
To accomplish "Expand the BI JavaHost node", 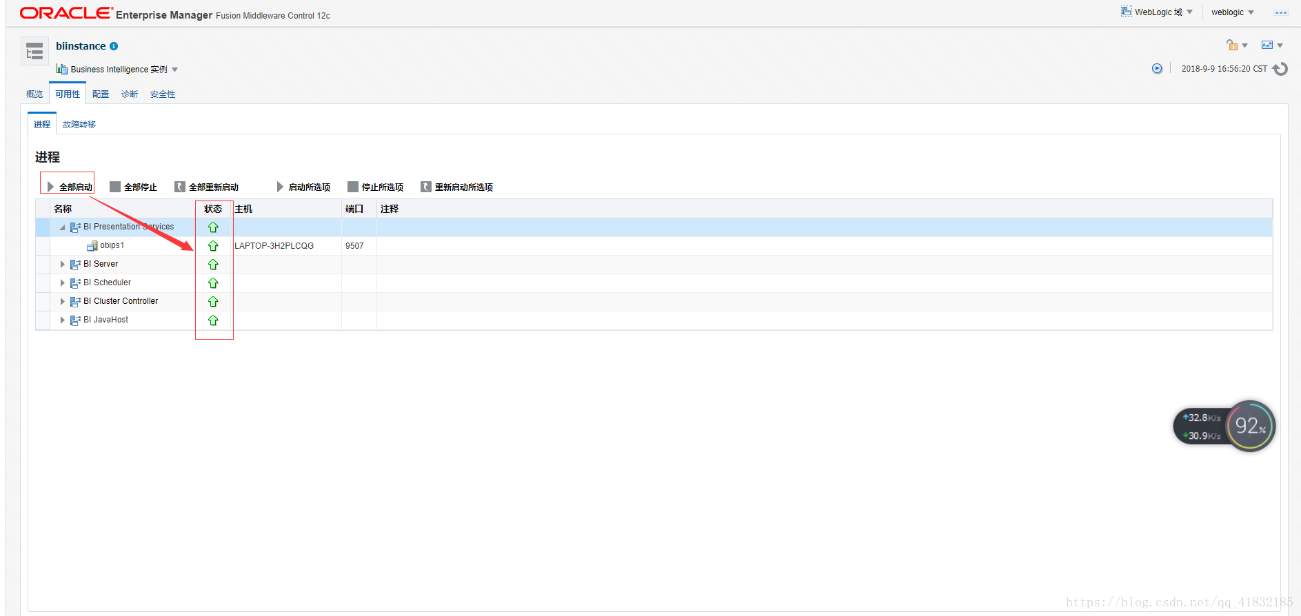I will tap(62, 320).
